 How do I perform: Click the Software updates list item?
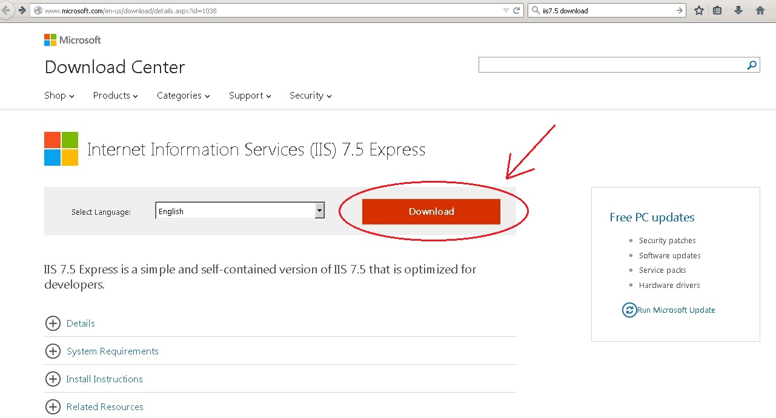tap(669, 256)
